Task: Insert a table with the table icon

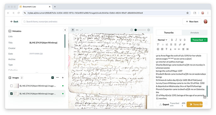Action: [158, 49]
